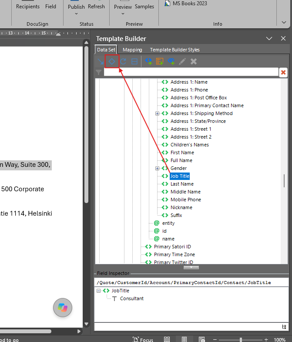The height and width of the screenshot is (342, 292).
Task: Click the blue arrow insert icon in Template Builder toolbar
Action: [101, 61]
